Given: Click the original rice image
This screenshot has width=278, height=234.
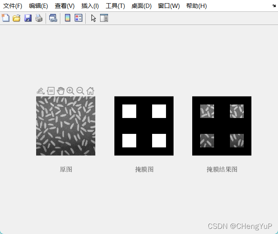Looking at the screenshot, I should tap(66, 126).
